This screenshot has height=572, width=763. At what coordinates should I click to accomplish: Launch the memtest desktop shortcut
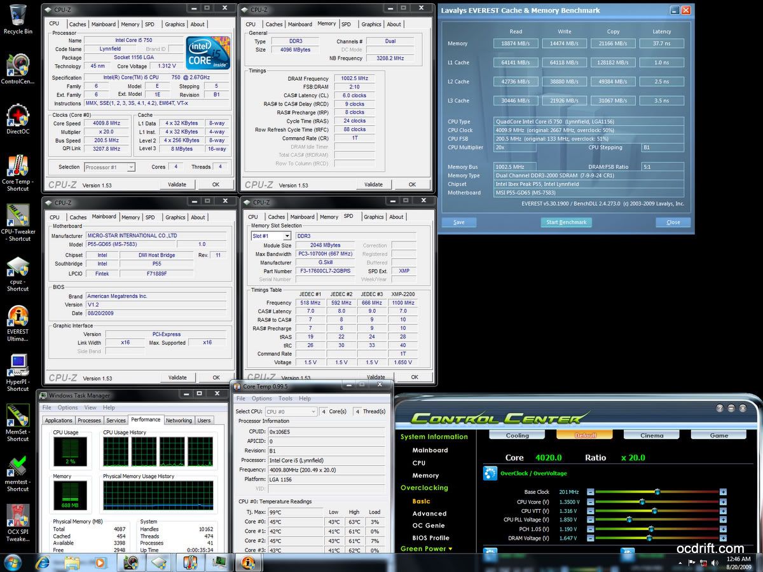pos(18,467)
